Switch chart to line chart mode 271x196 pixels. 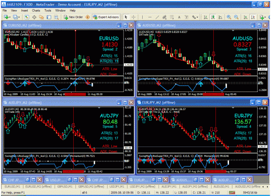pos(220,17)
